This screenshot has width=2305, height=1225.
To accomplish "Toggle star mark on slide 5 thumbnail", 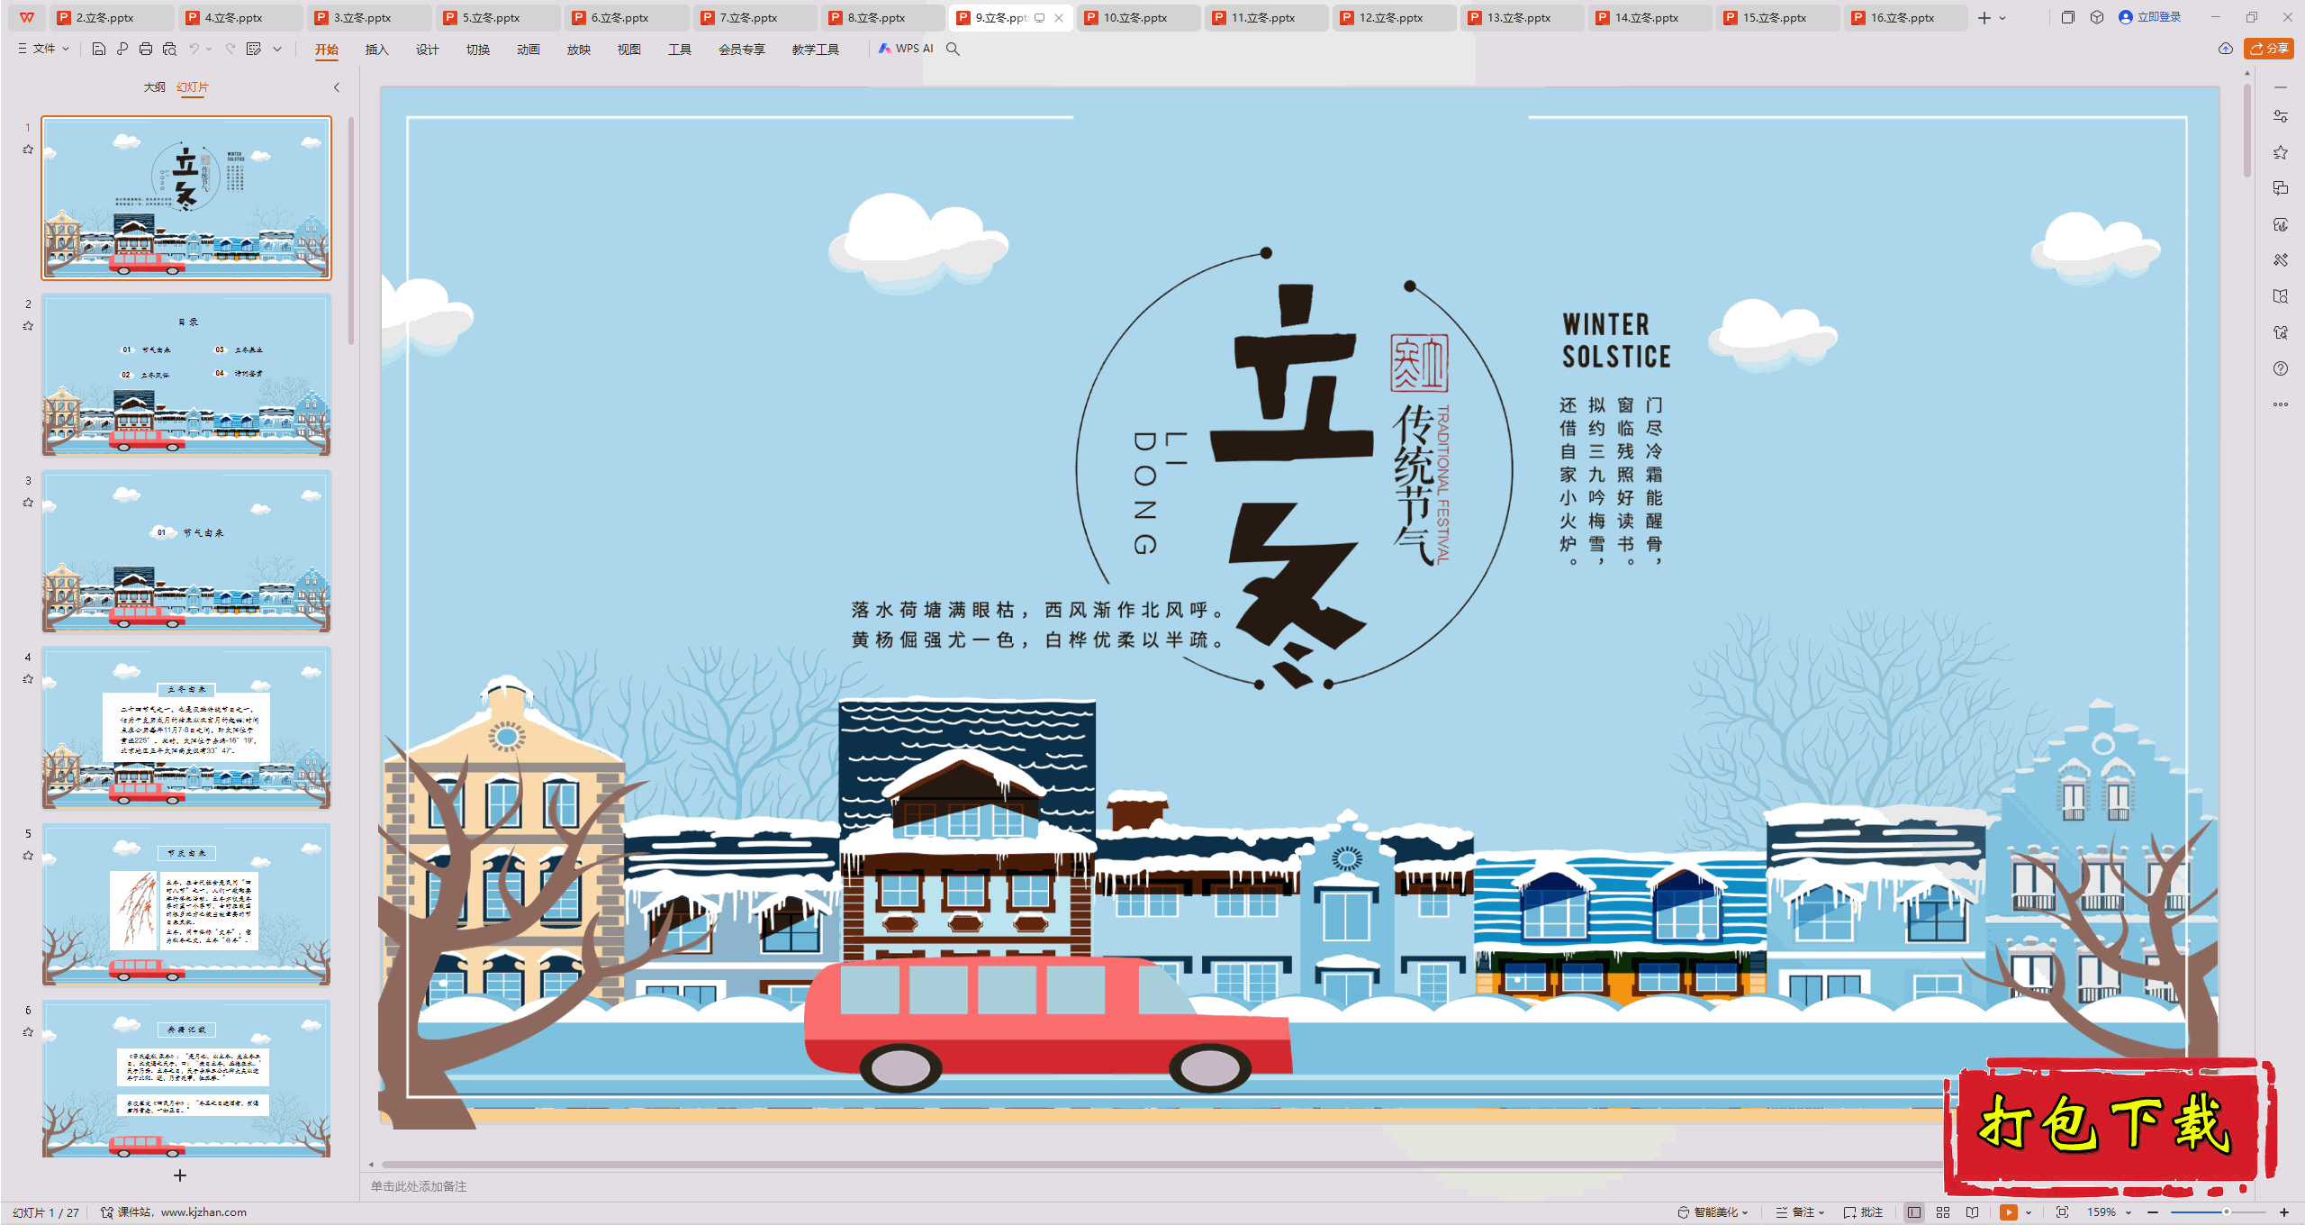I will point(28,856).
